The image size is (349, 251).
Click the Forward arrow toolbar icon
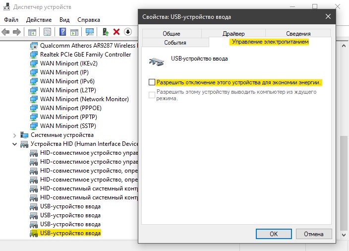17,32
